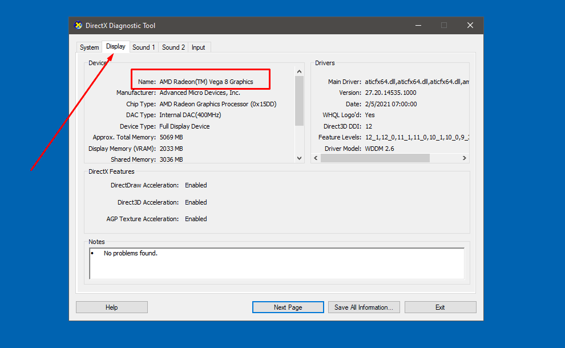This screenshot has width=565, height=348.
Task: Click the DirectX logo icon in title bar
Action: [78, 25]
